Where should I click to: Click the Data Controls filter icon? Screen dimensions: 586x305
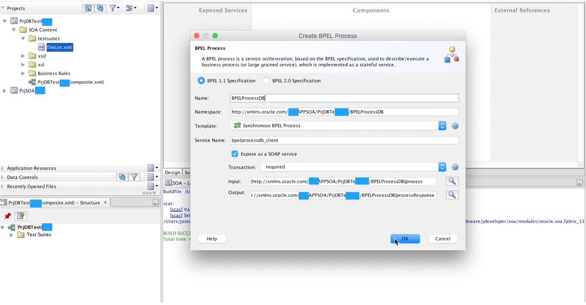pyautogui.click(x=134, y=177)
